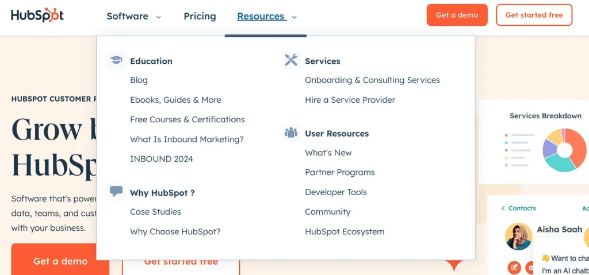Click the Education graduation cap icon
Viewport: 589px width, 275px height.
116,60
